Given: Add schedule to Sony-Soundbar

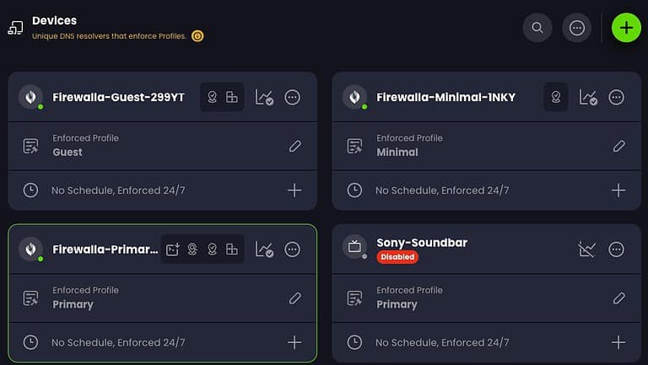Looking at the screenshot, I should point(618,342).
